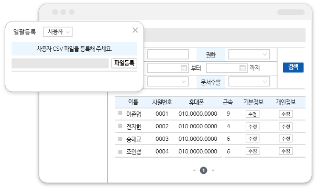The image size is (317, 189).
Task: Click the name 전지현
Action: (x=134, y=127)
